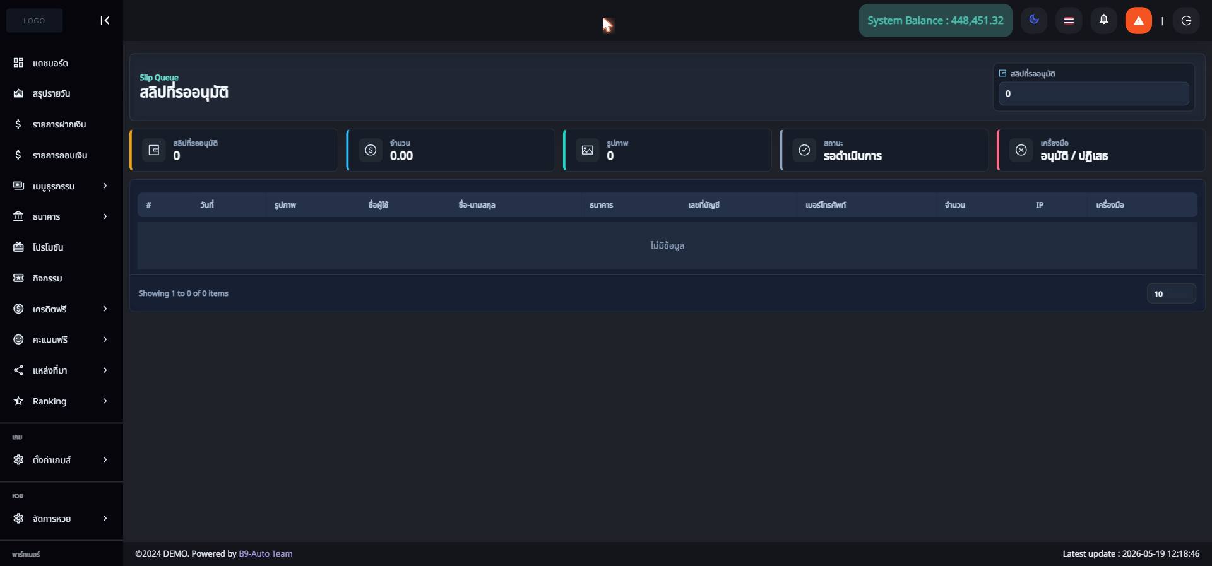Click the logout icon at top right
This screenshot has height=566, width=1212.
pyautogui.click(x=1186, y=20)
